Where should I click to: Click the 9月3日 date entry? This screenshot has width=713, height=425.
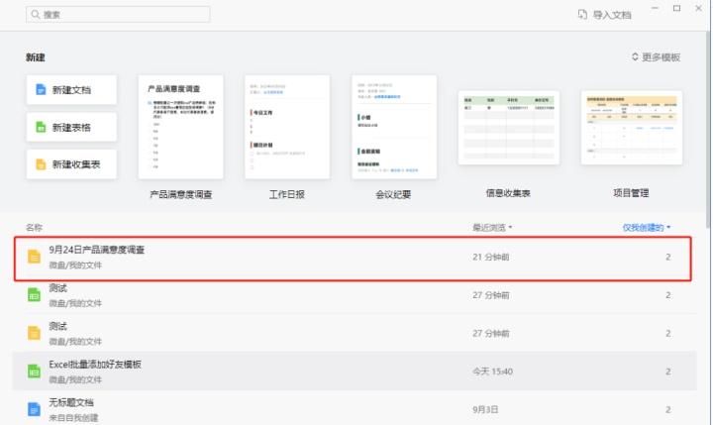(x=485, y=410)
